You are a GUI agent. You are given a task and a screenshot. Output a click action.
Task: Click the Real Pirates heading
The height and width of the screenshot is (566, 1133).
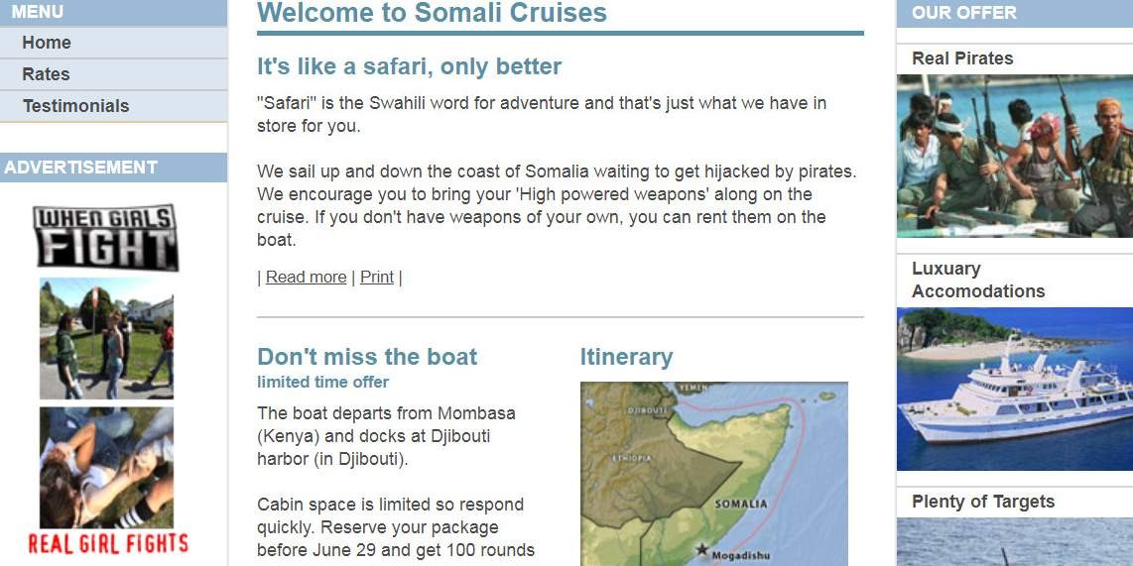(x=962, y=58)
